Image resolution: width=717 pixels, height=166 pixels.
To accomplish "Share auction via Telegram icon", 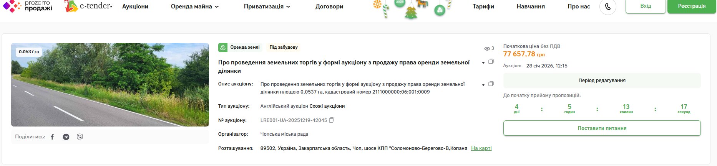I will (66, 137).
